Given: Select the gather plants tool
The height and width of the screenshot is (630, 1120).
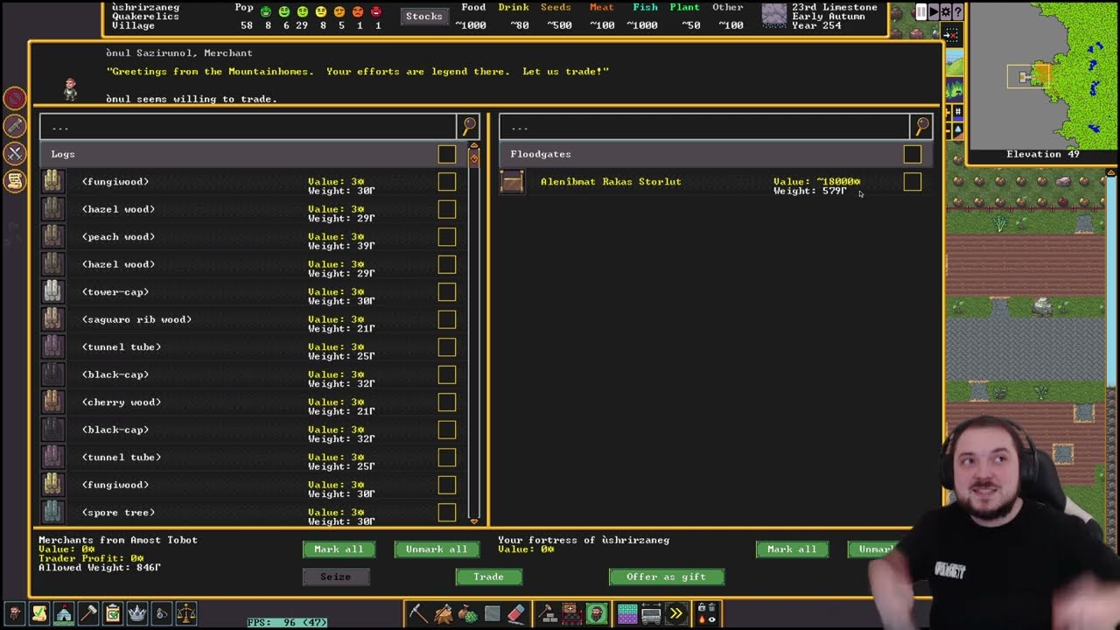Looking at the screenshot, I should click(467, 613).
